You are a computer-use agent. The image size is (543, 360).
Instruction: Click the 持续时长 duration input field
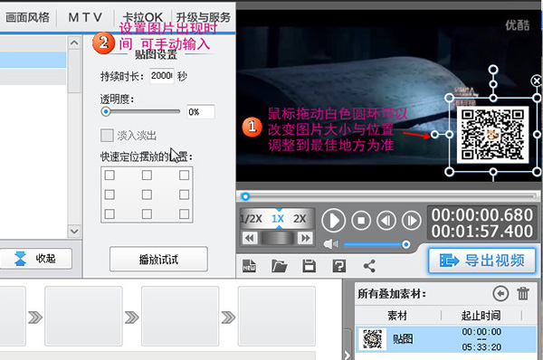coord(162,76)
